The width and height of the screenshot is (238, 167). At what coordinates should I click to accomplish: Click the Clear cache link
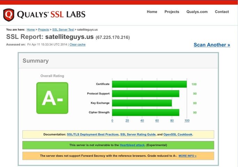77,45
